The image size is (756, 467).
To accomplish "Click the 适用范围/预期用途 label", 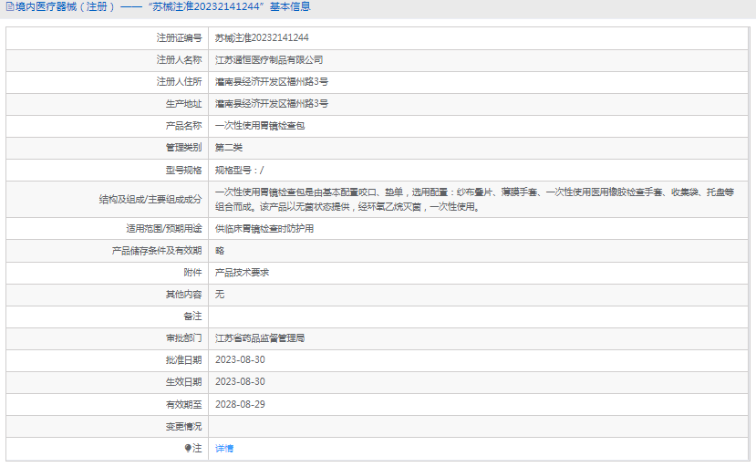I will tap(164, 229).
